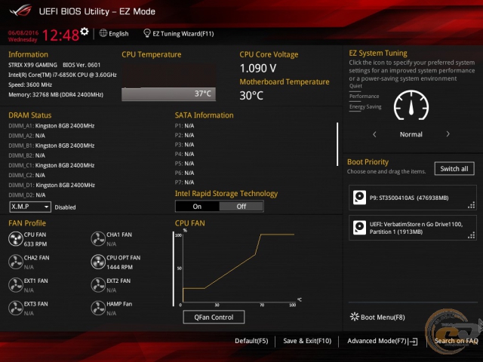Click the SATA Information scrollbar

click(x=337, y=144)
